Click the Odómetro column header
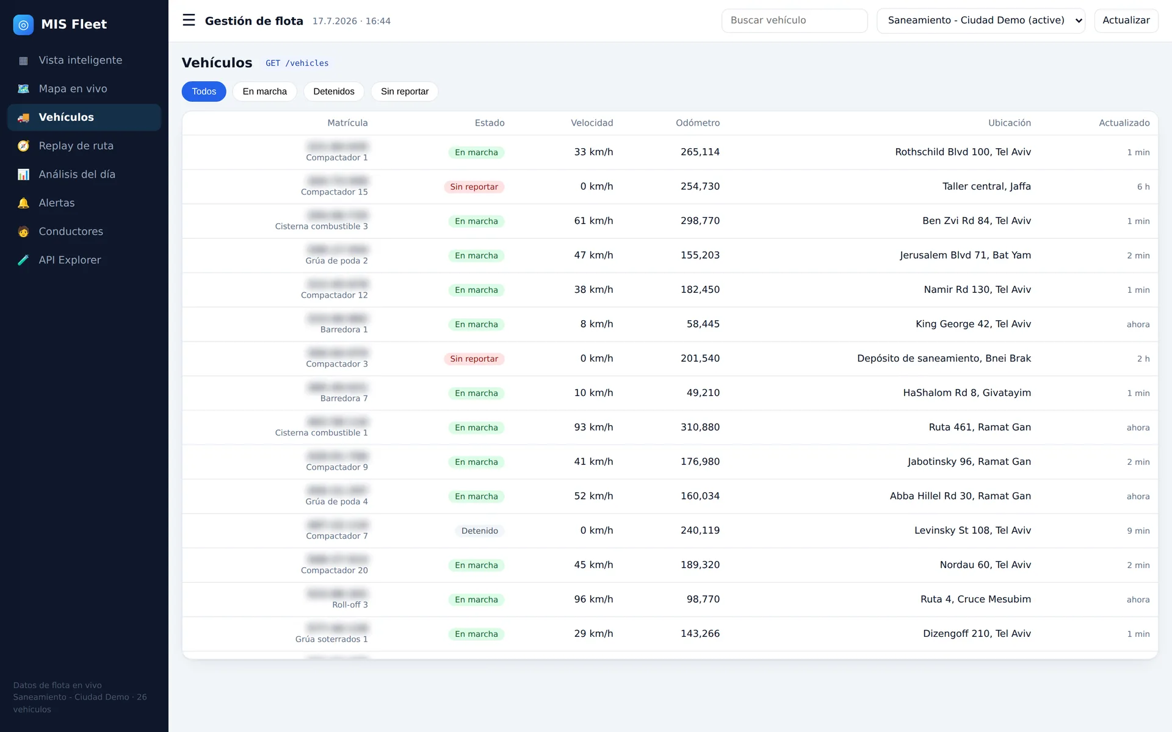The height and width of the screenshot is (732, 1172). click(x=698, y=123)
